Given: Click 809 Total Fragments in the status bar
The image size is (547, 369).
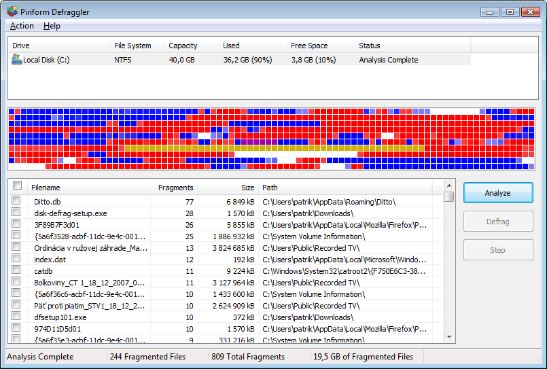Looking at the screenshot, I should [x=248, y=357].
